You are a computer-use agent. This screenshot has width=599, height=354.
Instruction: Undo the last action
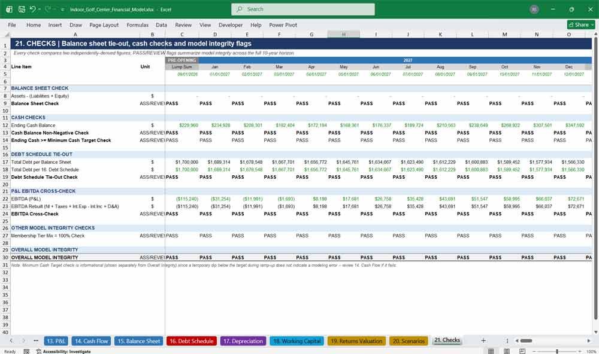click(32, 9)
